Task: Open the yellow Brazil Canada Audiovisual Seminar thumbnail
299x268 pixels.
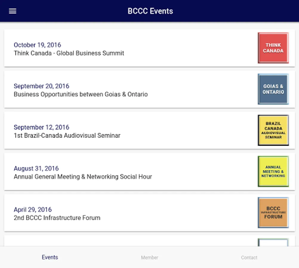Action: point(273,130)
